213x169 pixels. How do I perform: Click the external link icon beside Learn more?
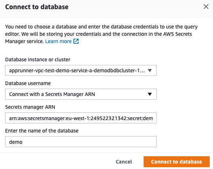pyautogui.click(x=76, y=41)
